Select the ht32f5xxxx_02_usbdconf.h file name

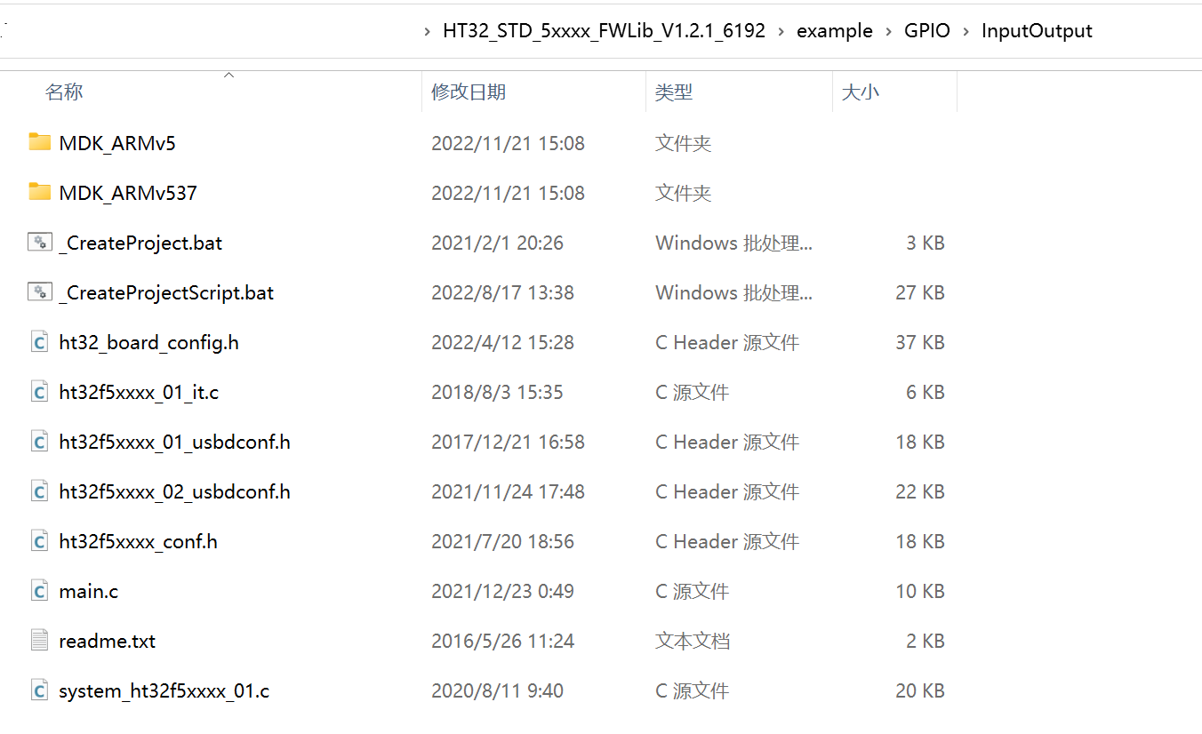[x=174, y=491]
